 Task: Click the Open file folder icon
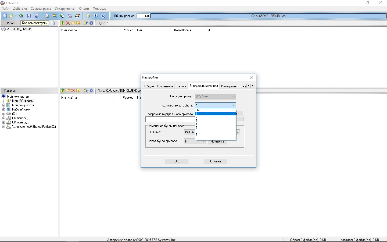click(x=11, y=16)
